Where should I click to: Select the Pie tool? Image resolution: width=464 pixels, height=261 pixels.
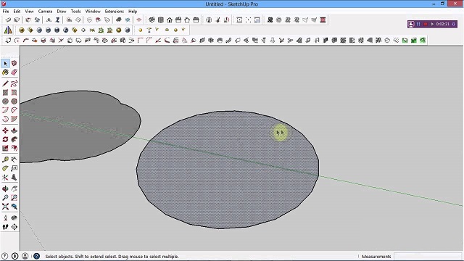pyautogui.click(x=14, y=119)
